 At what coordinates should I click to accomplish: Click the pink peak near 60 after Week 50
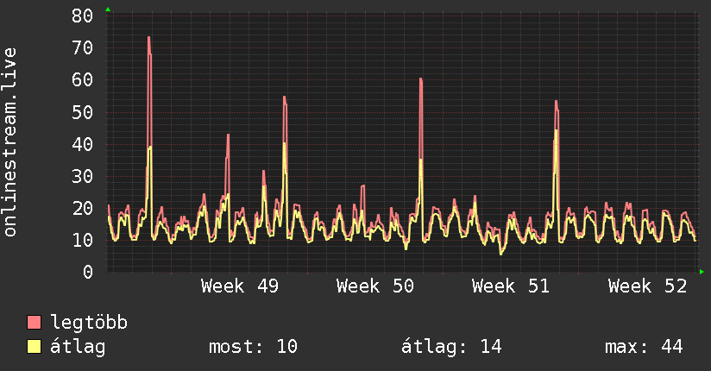pos(421,79)
